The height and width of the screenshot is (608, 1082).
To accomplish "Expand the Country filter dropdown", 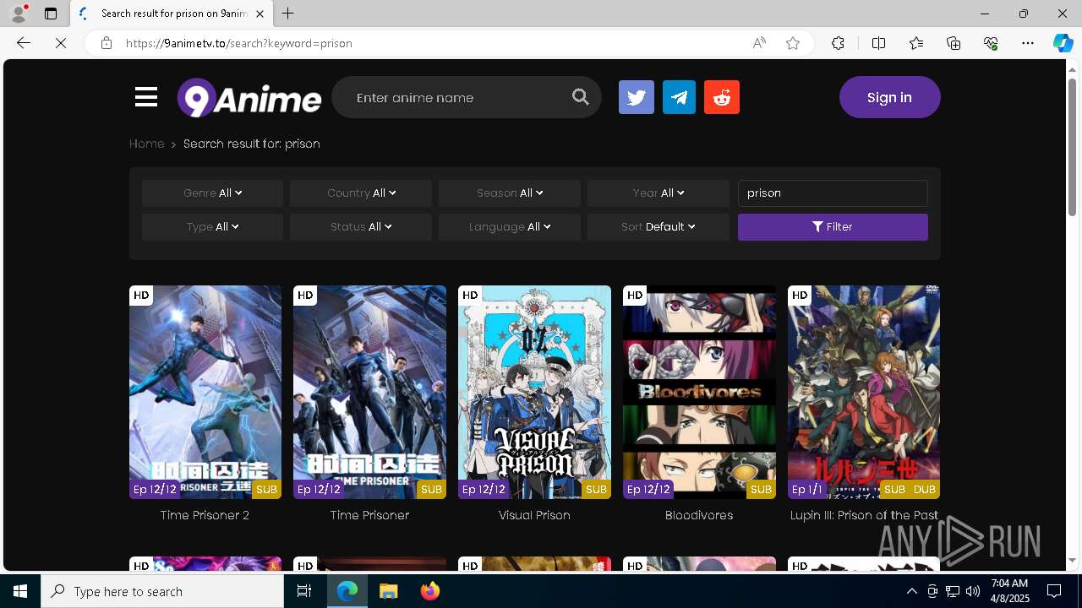I will pos(361,193).
